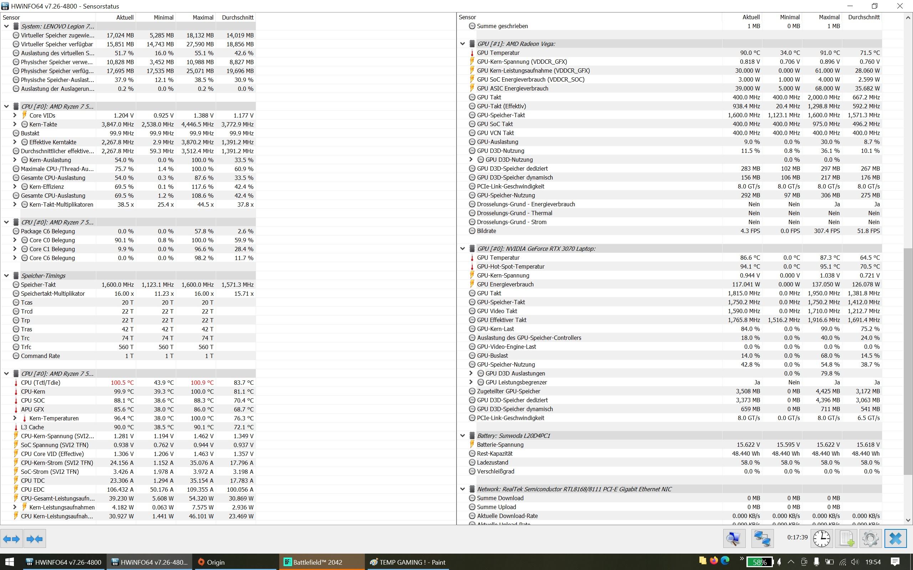Click the right pane Minimal column header
913x570 pixels.
(782, 17)
